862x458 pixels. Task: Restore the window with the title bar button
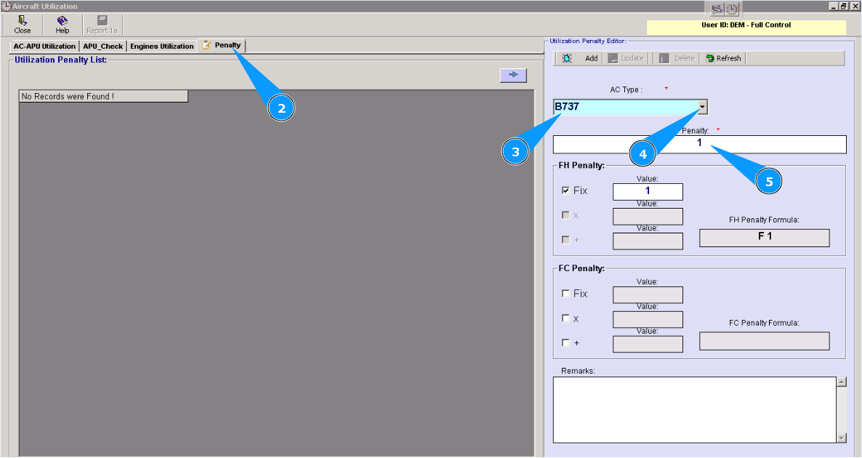pos(844,6)
